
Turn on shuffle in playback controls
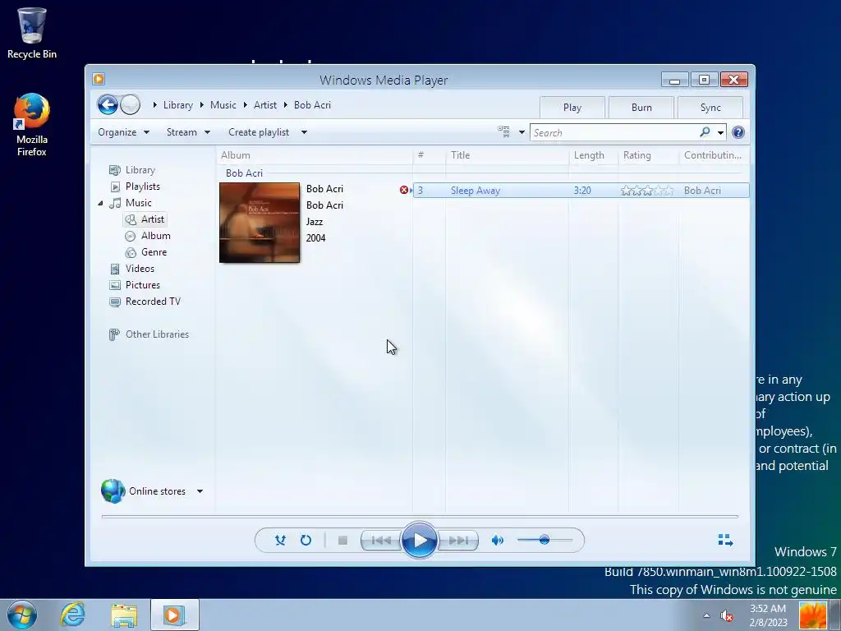280,541
